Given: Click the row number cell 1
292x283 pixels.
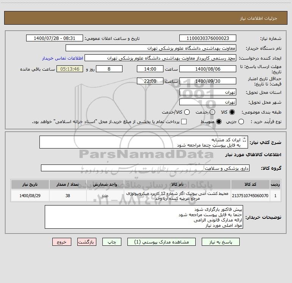Looking at the screenshot, I should 275,196.
